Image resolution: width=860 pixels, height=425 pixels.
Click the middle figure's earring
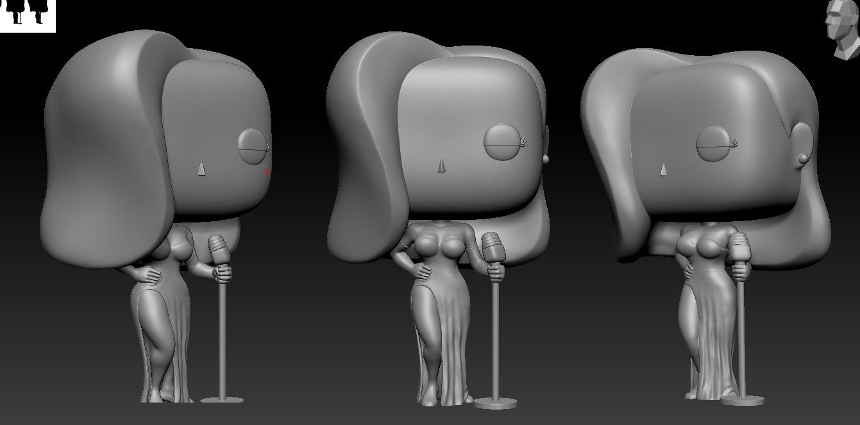[x=546, y=158]
